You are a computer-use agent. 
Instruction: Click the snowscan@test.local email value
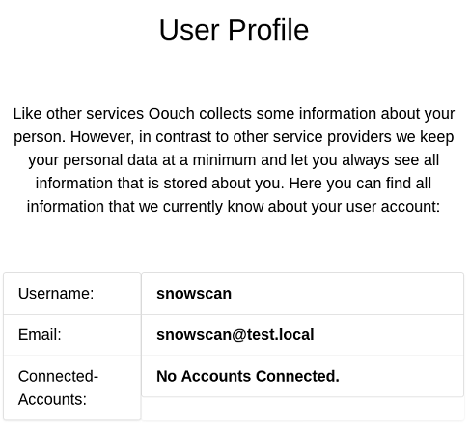click(235, 334)
